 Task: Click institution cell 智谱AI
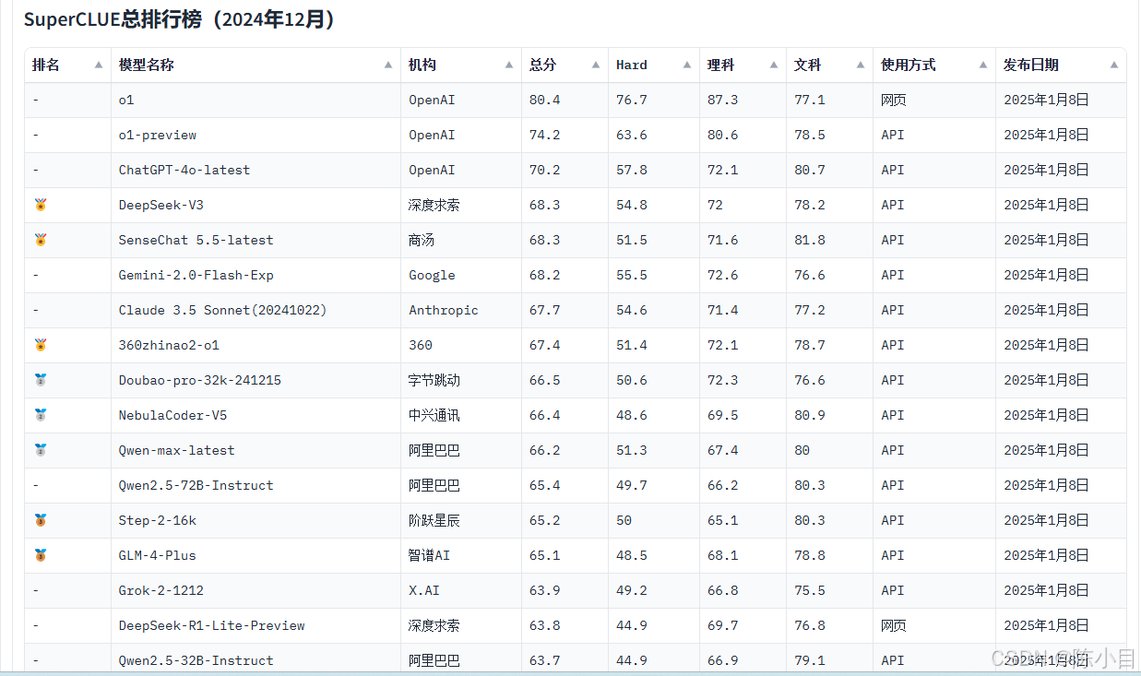pyautogui.click(x=430, y=555)
